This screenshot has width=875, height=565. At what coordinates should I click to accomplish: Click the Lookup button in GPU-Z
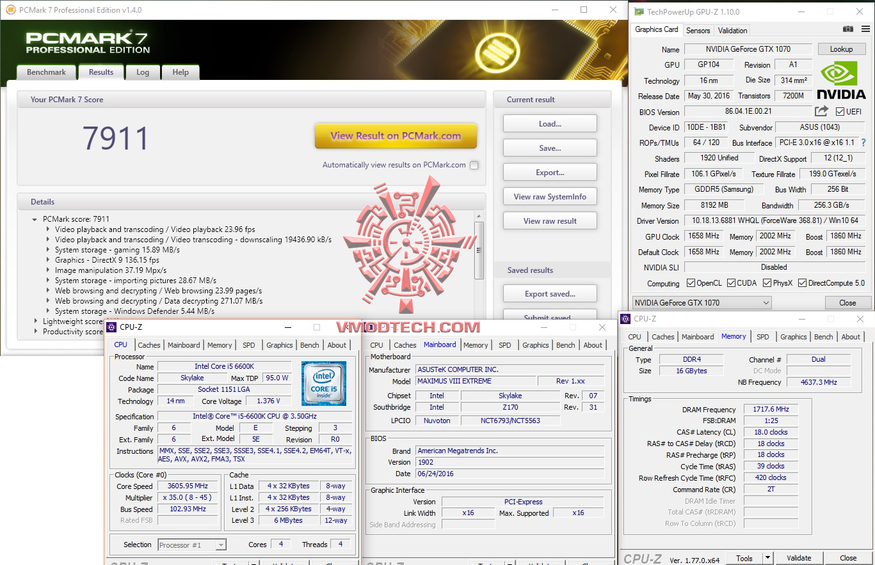click(x=841, y=49)
